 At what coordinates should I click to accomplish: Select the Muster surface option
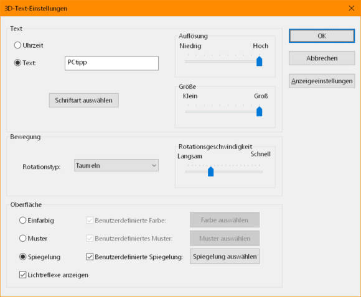(x=22, y=238)
